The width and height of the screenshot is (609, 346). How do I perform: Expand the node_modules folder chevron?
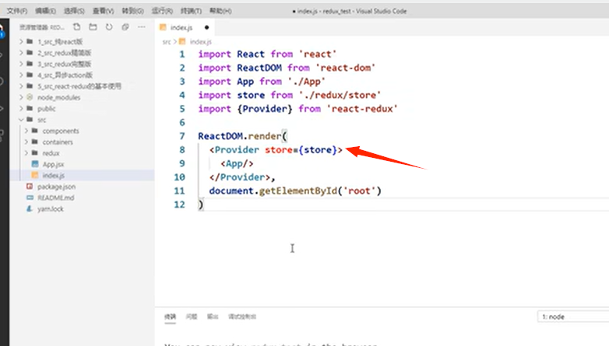[x=21, y=97]
